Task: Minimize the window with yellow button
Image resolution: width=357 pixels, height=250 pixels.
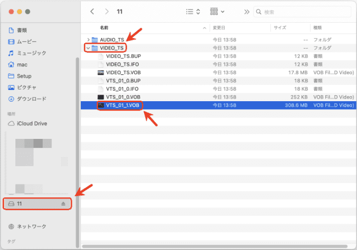Action: coord(19,11)
